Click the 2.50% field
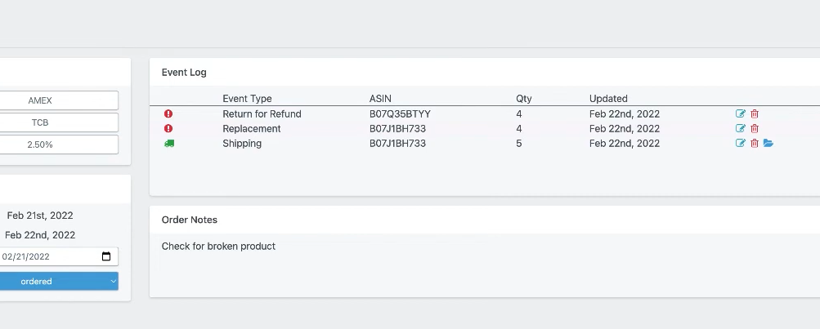This screenshot has height=329, width=820. coord(41,144)
